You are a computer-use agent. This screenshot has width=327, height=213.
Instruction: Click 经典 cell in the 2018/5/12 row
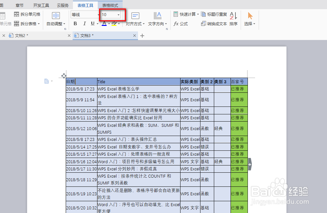222,128
